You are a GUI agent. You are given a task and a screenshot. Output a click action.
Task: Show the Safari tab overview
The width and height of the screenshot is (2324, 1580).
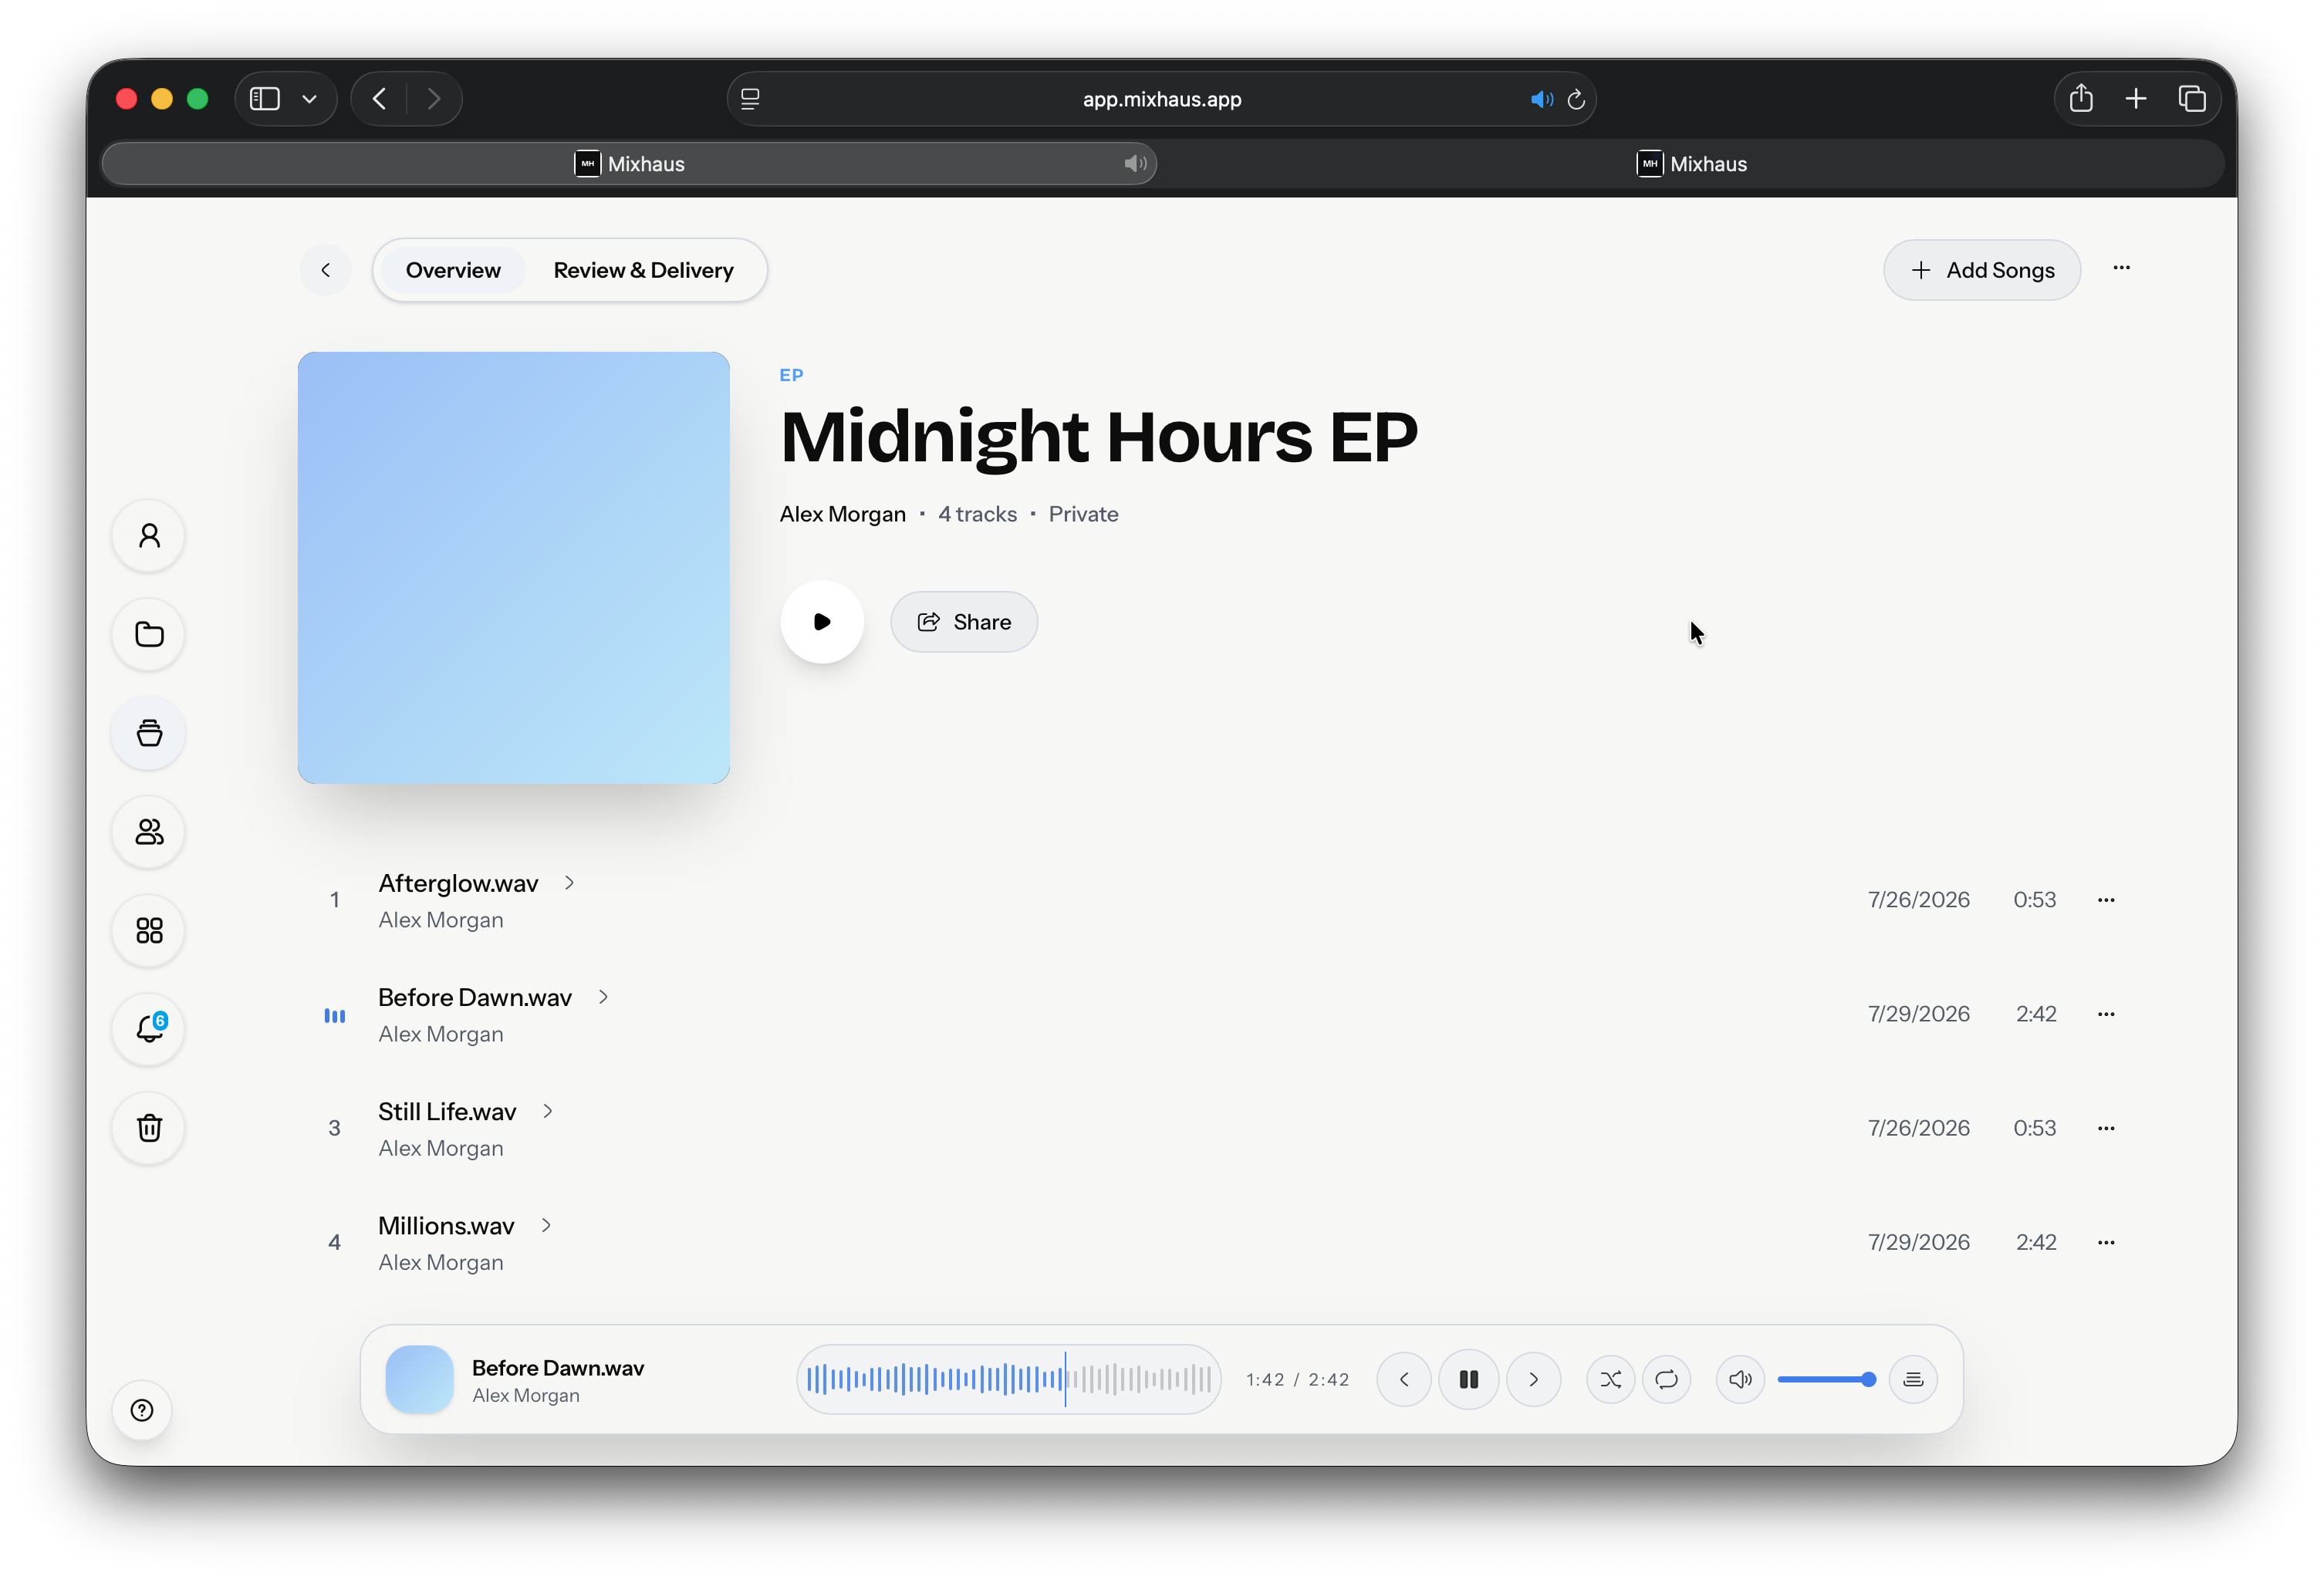2192,99
